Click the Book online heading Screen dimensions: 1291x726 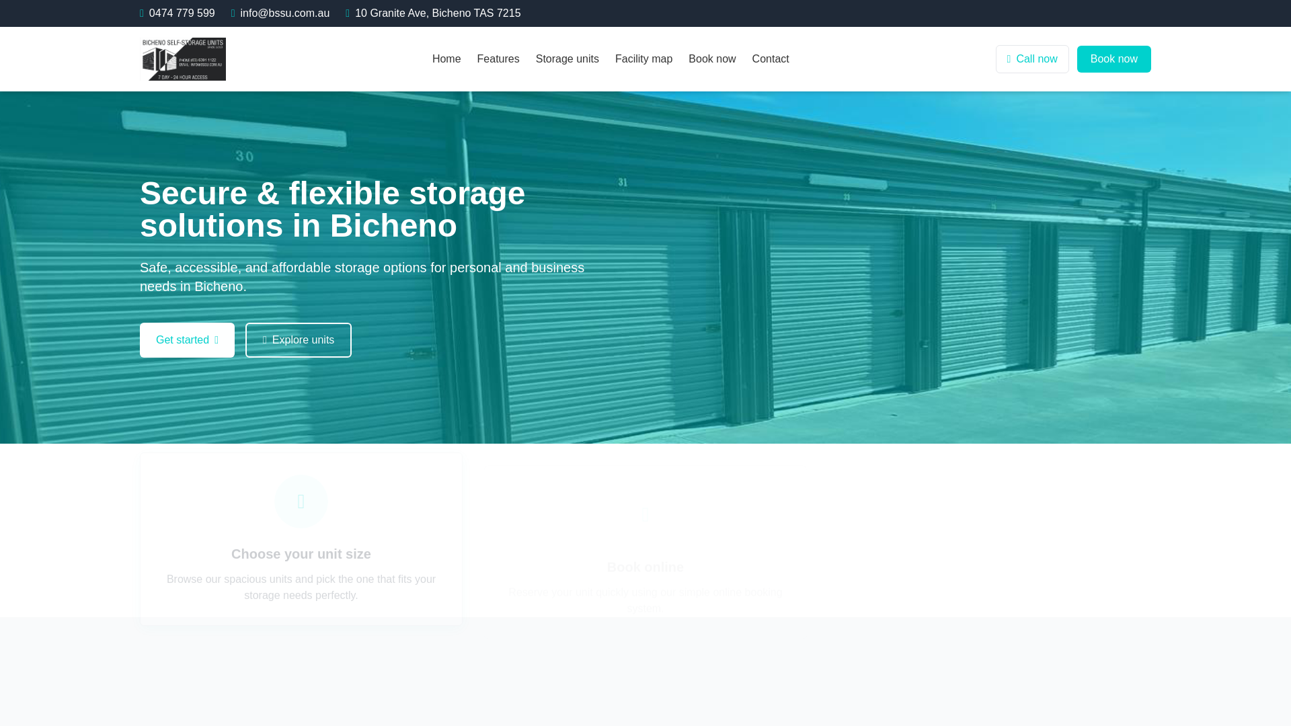645,567
